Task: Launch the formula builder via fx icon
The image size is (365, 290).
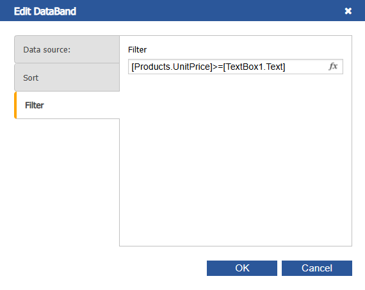Action: 333,67
